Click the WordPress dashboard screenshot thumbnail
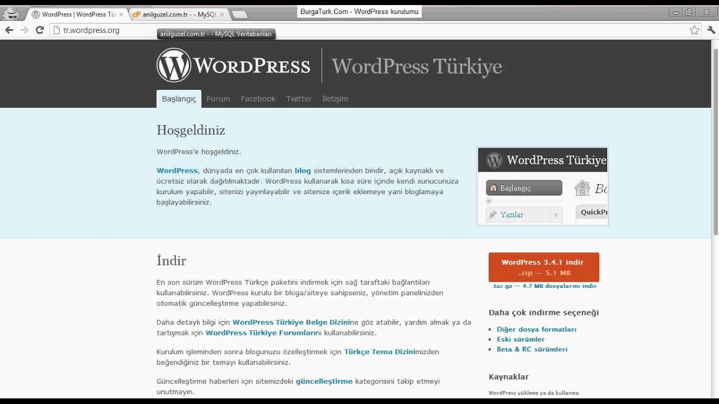The height and width of the screenshot is (404, 719). (543, 186)
